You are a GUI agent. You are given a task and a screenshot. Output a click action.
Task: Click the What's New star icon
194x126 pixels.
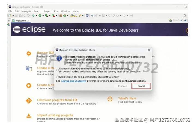click(110, 99)
